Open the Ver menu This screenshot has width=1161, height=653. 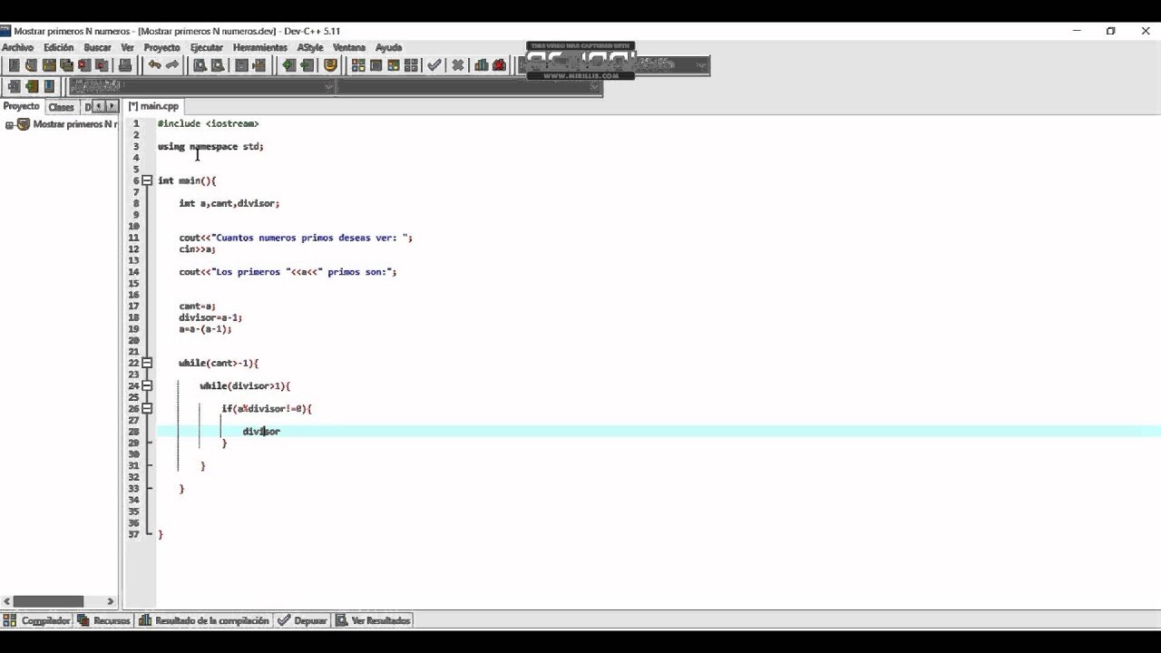[128, 47]
